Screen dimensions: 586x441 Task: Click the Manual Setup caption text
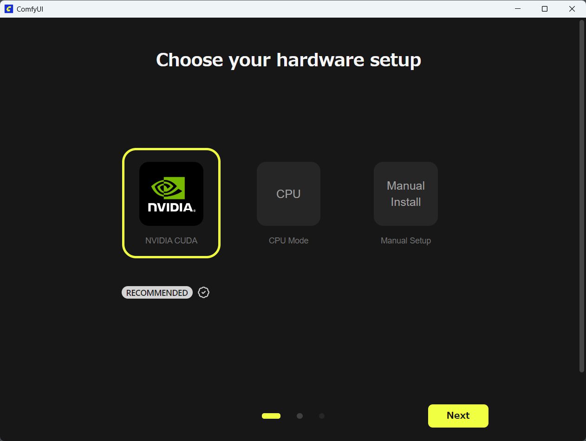coord(406,241)
